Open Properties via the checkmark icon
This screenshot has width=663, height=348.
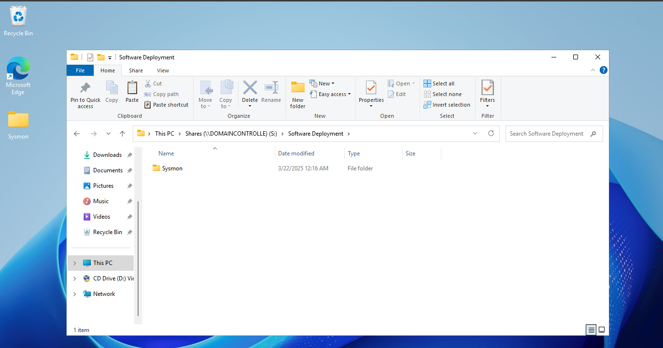[371, 88]
